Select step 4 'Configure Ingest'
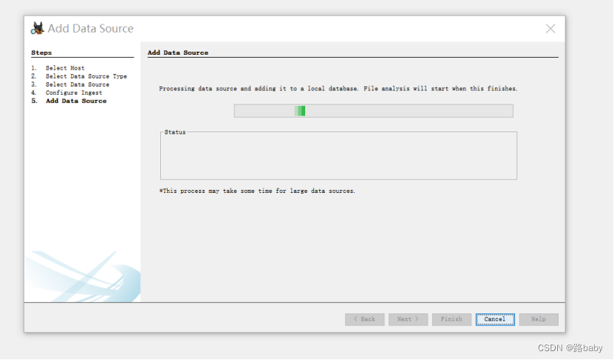This screenshot has width=614, height=360. 74,93
